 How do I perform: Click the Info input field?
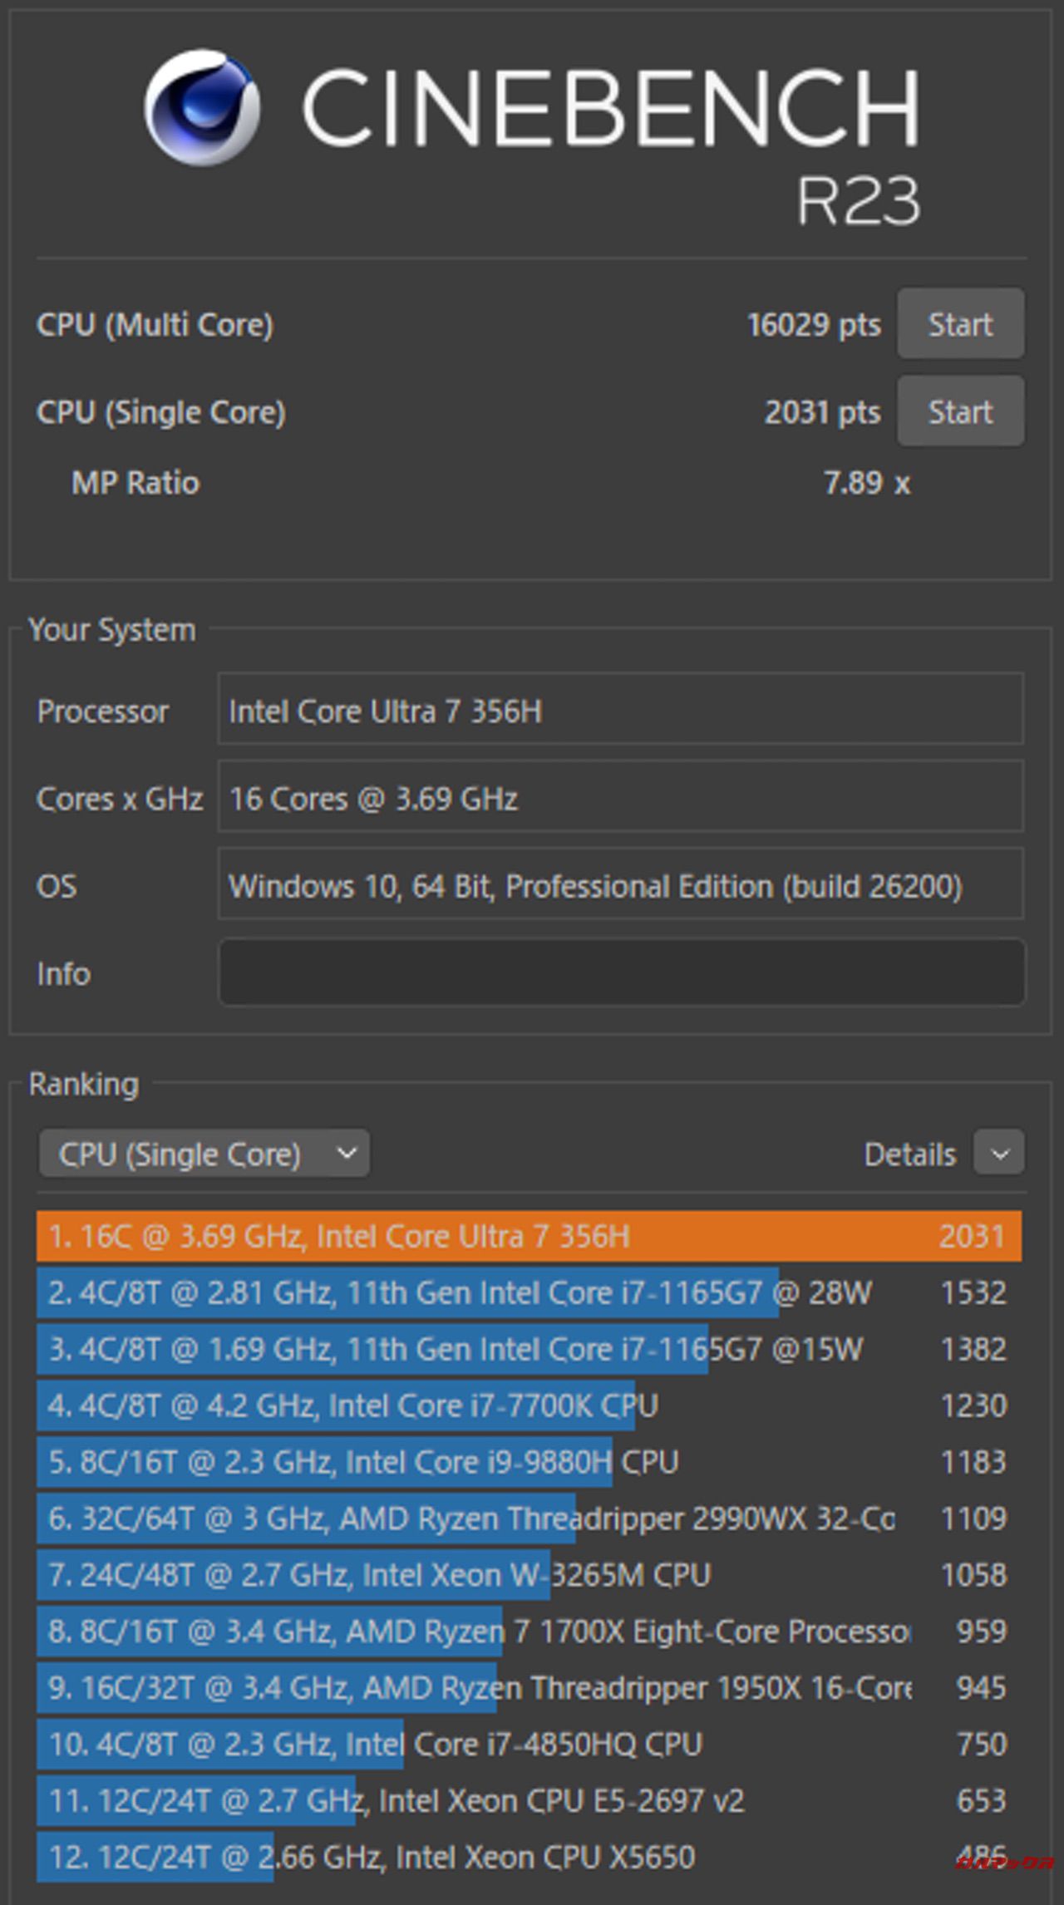[x=621, y=972]
